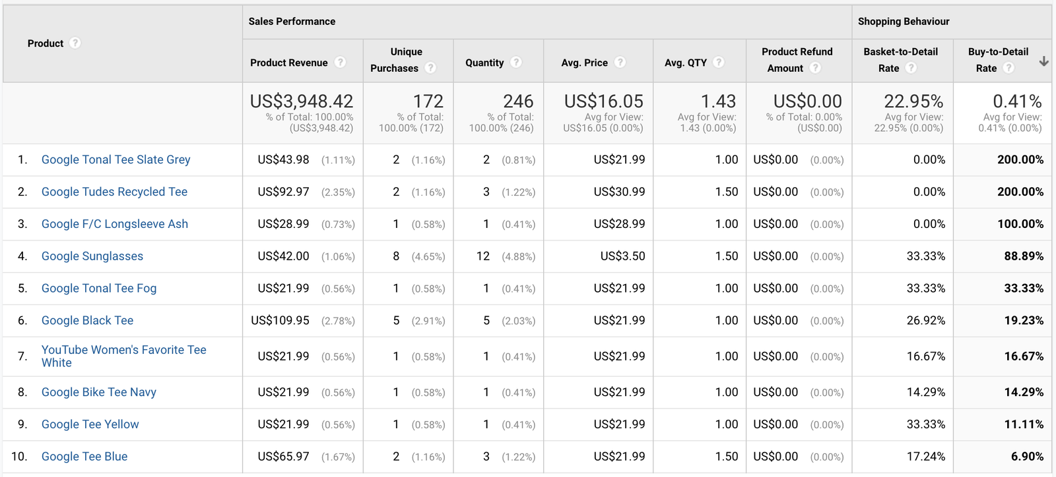Sort table by Basket-to-Detail Rate column
Image resolution: width=1056 pixels, height=477 pixels.
coord(900,60)
